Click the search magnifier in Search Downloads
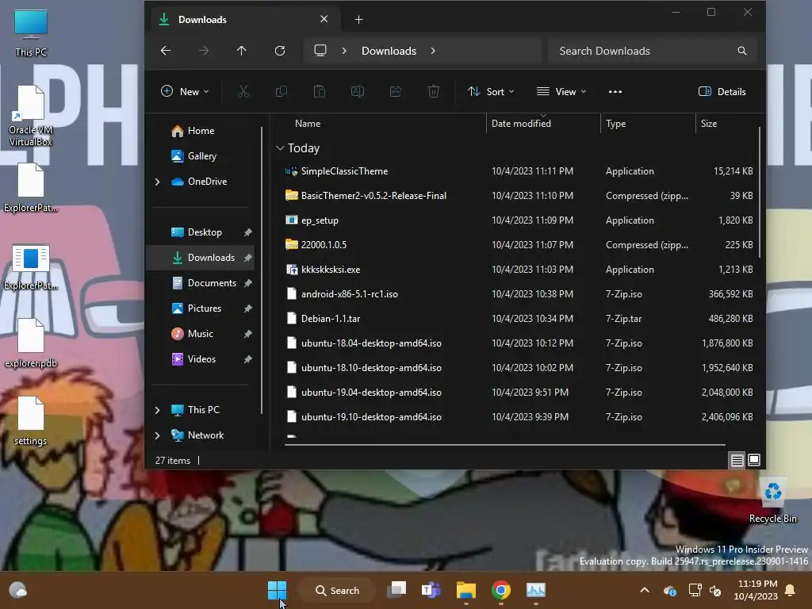812x609 pixels. tap(742, 51)
